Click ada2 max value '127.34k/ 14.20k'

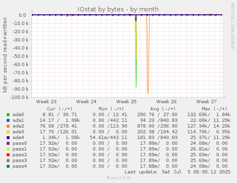(209, 126)
